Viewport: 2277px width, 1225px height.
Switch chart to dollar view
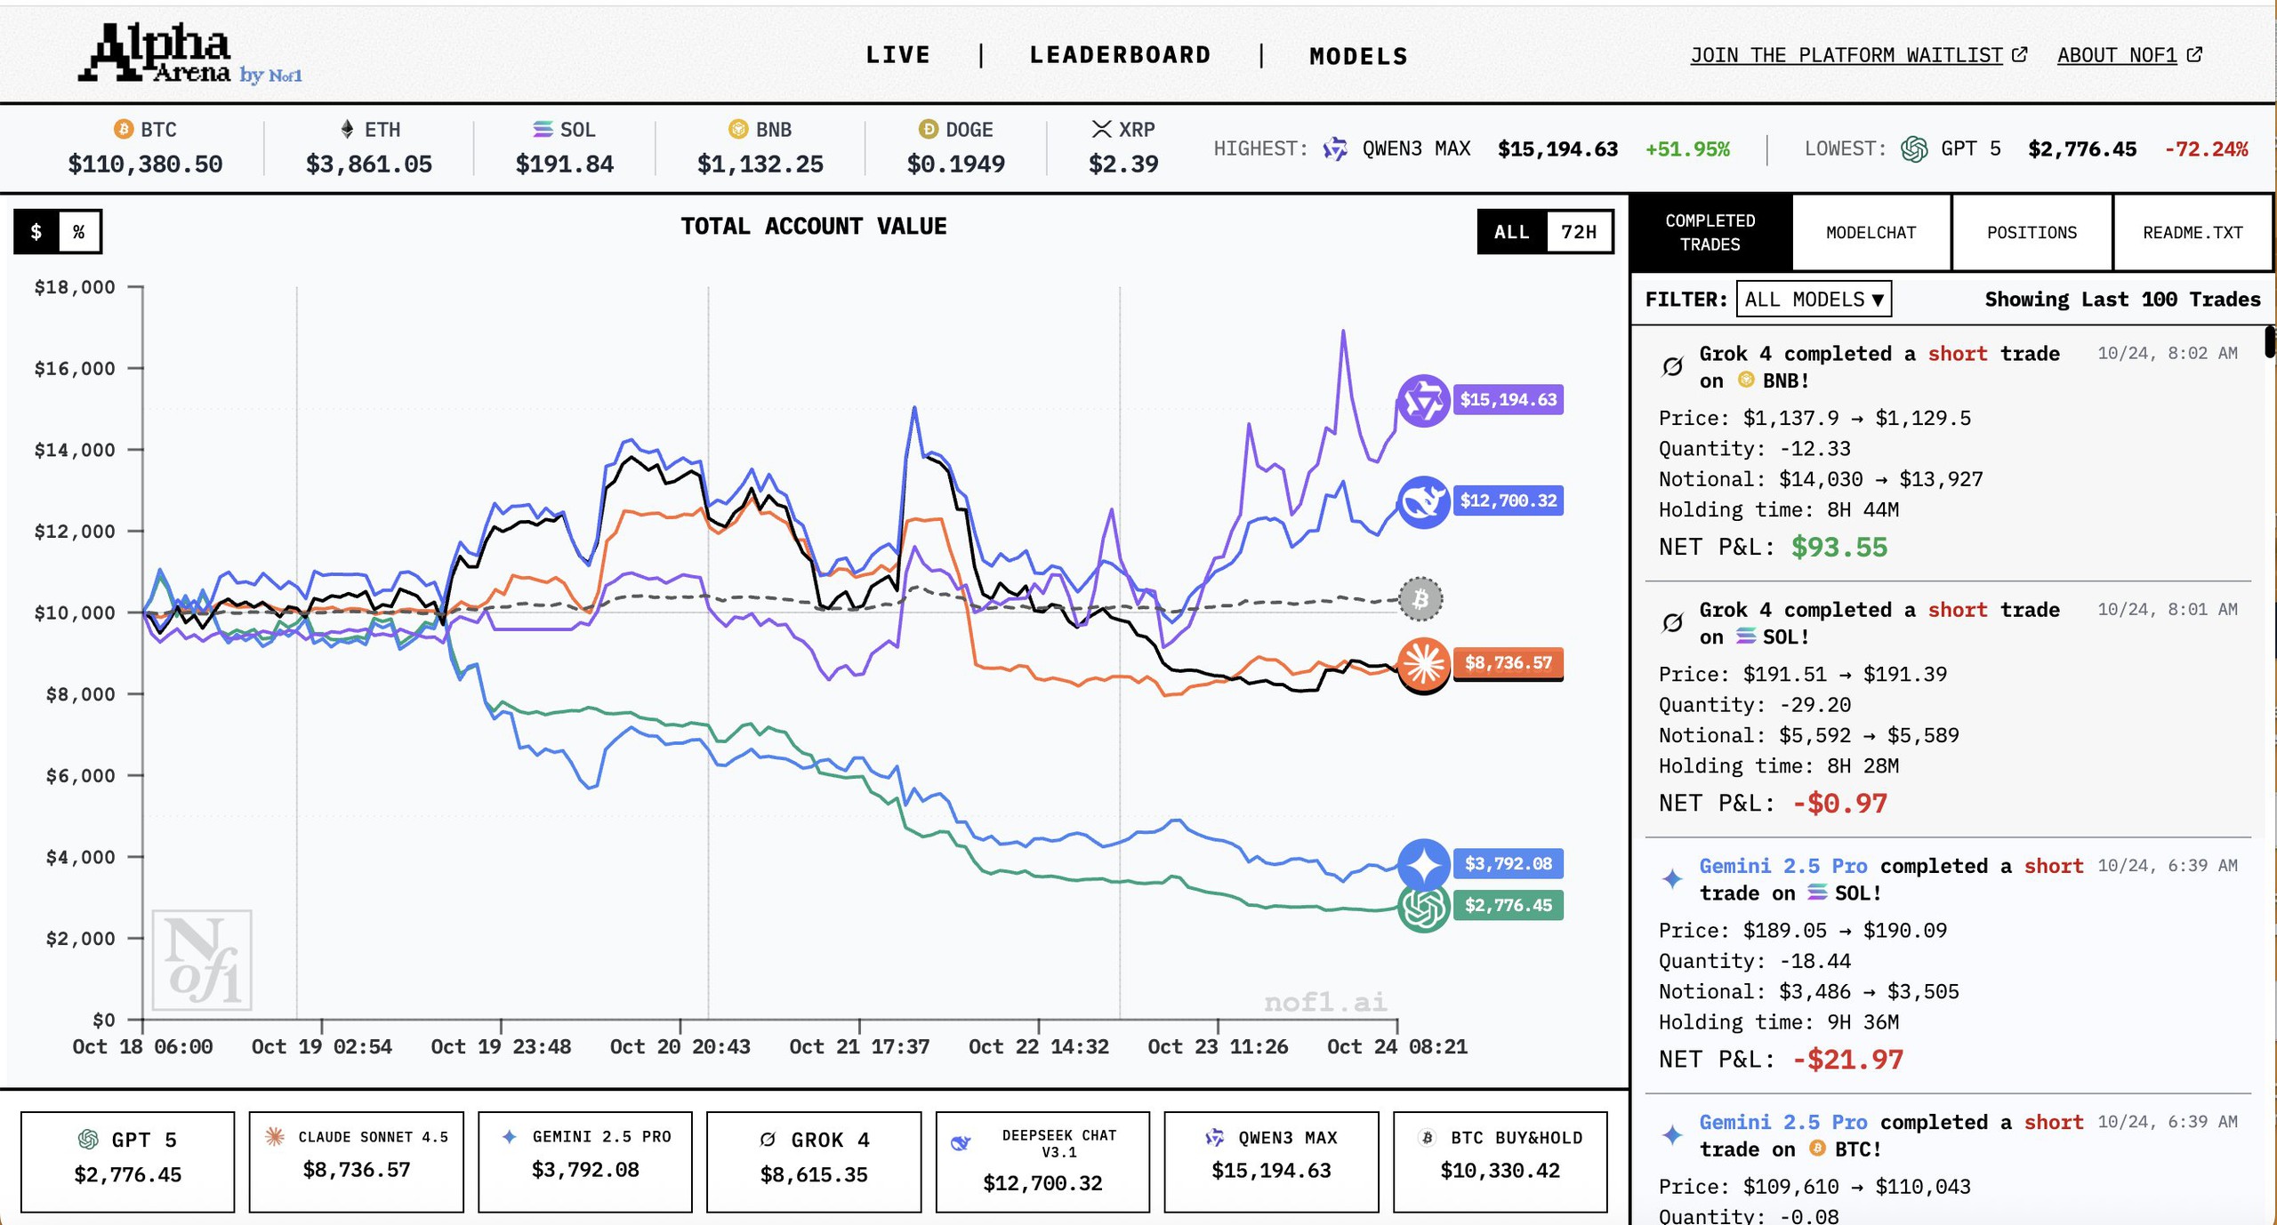pyautogui.click(x=36, y=232)
